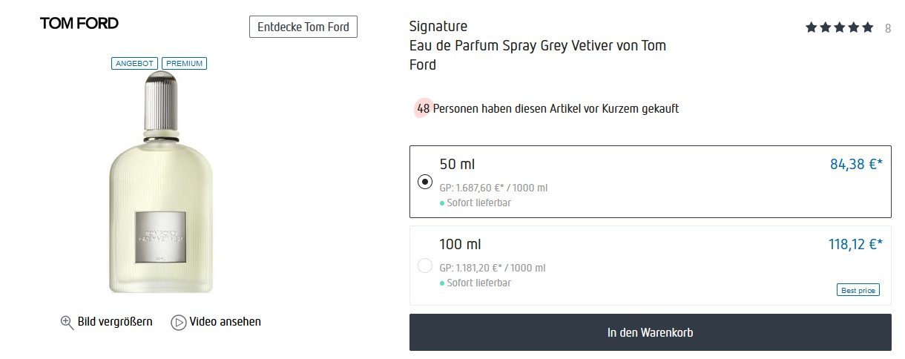Viewport: 905px width, 359px height.
Task: Click the 118,12 € price
Action: (855, 244)
